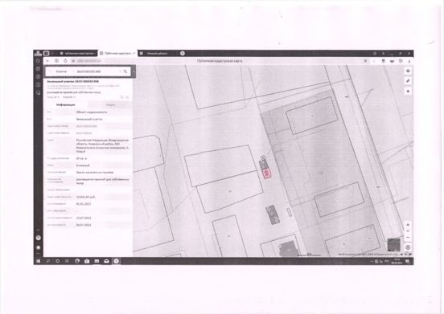
Task: Zoom out with the map minus button
Action: coord(408,231)
